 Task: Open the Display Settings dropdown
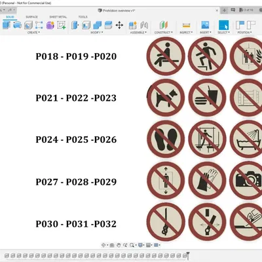[x=141, y=245]
